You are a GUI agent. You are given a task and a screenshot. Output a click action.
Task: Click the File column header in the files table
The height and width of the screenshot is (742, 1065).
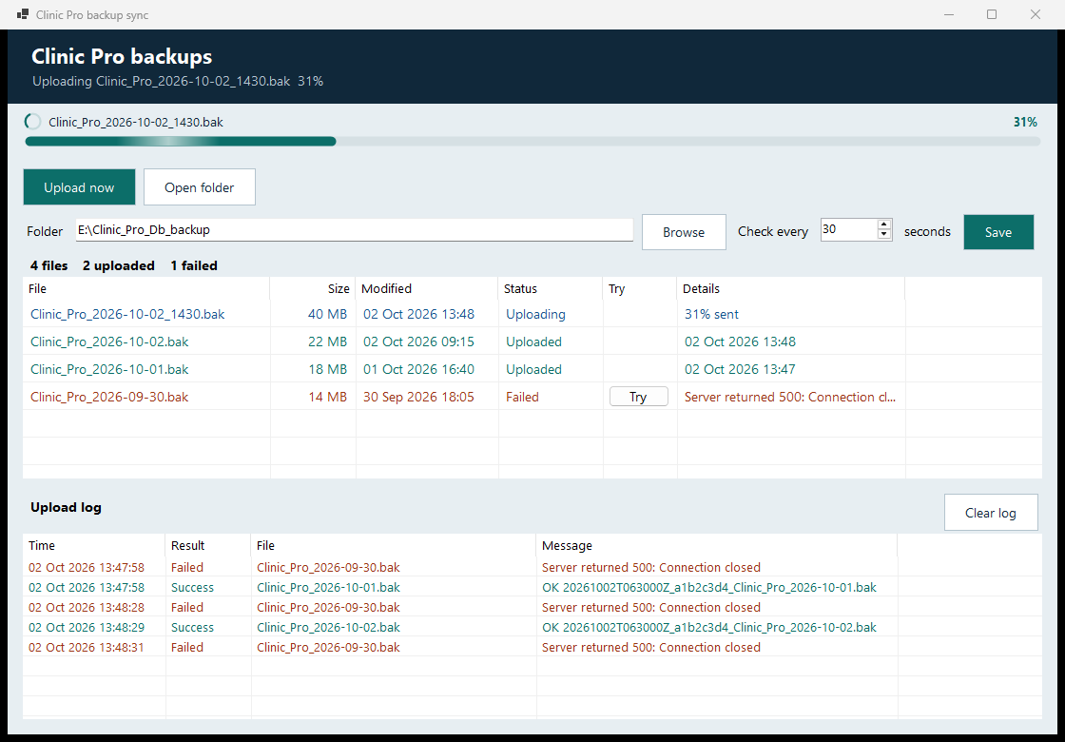point(146,289)
